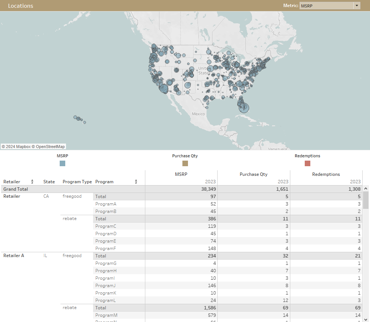This screenshot has height=322, width=370.
Task: Click the sort icon beside Program header
Action: (x=136, y=182)
